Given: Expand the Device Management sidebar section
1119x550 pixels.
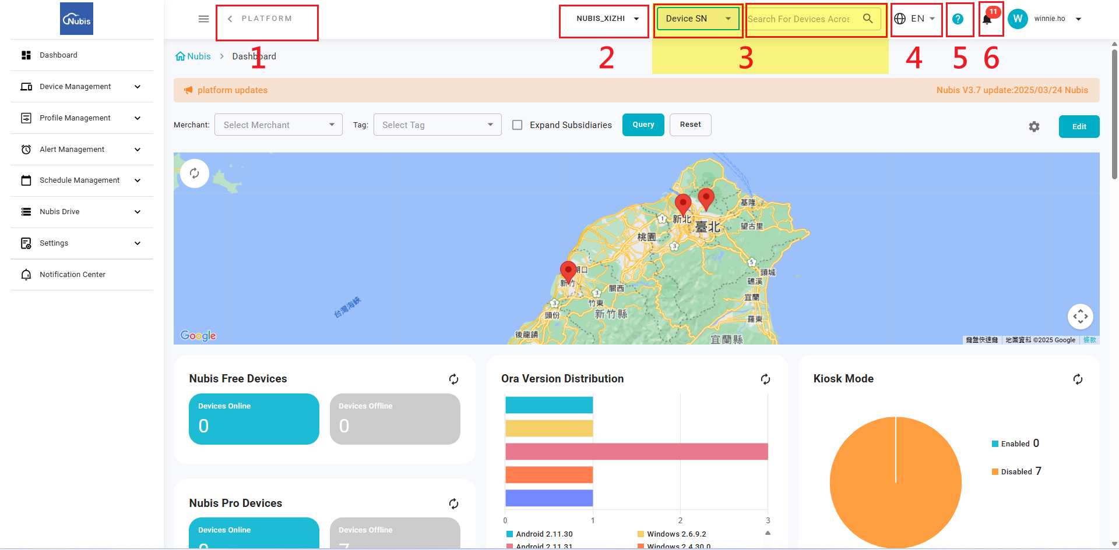Looking at the screenshot, I should tap(82, 87).
